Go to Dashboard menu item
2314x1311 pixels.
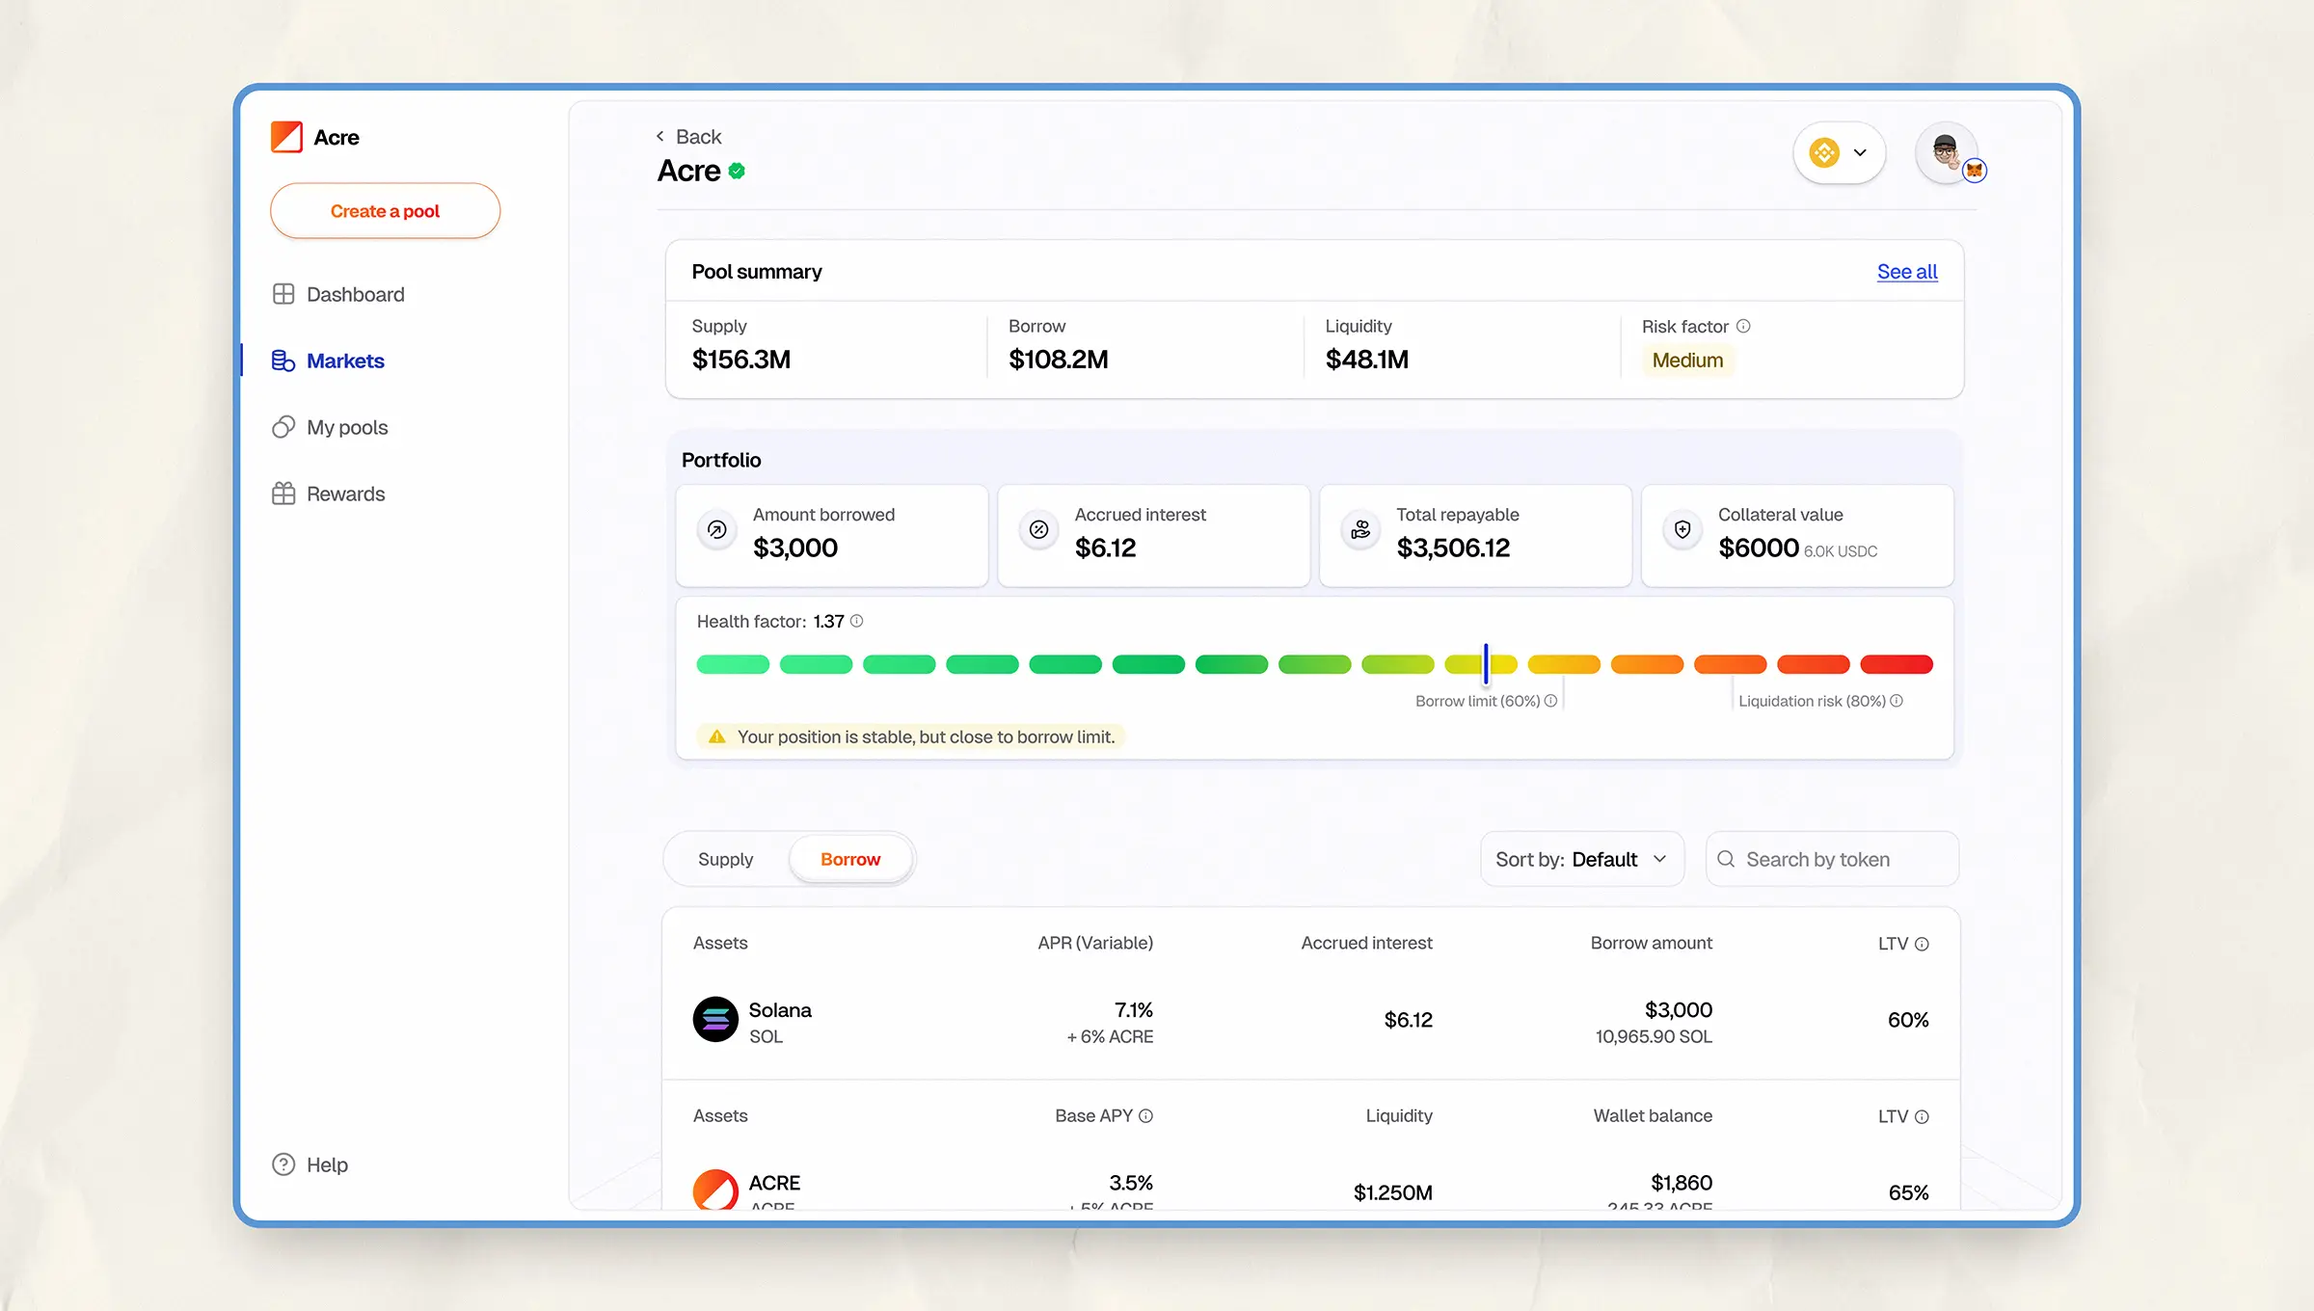point(338,294)
